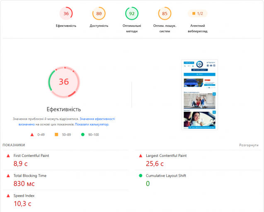Click the red triangle beside Speed Index
The width and height of the screenshot is (264, 212).
coord(8,196)
